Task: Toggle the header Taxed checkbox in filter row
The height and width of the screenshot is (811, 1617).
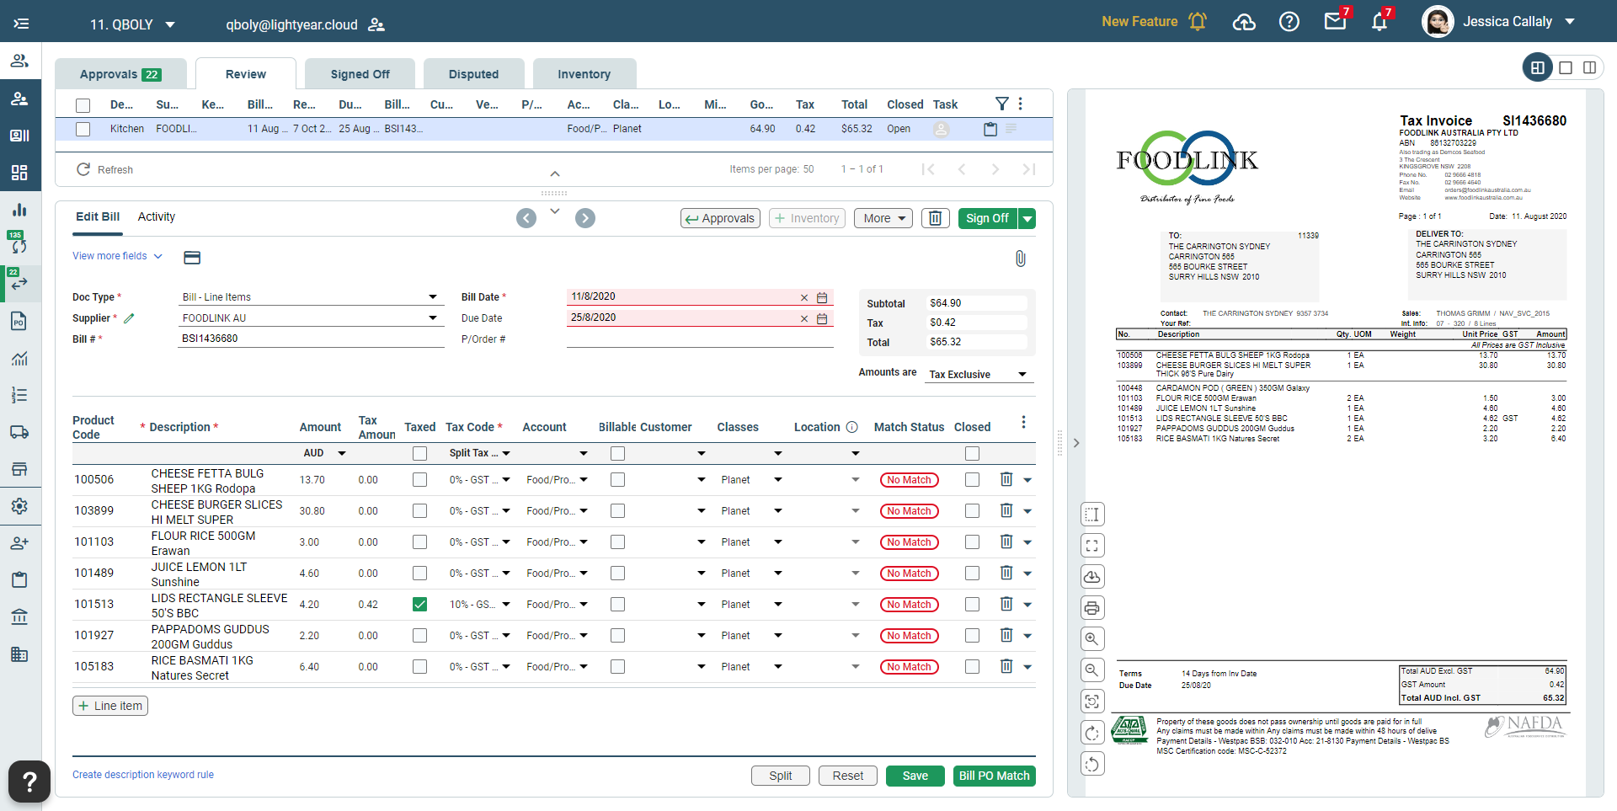Action: pos(419,453)
